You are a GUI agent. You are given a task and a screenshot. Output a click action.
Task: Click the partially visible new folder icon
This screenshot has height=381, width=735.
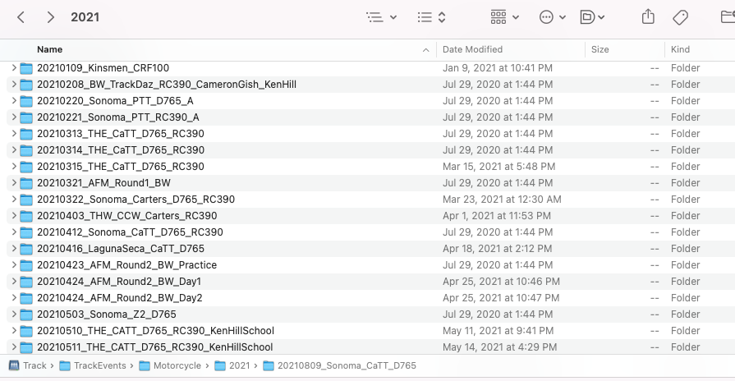pyautogui.click(x=728, y=17)
